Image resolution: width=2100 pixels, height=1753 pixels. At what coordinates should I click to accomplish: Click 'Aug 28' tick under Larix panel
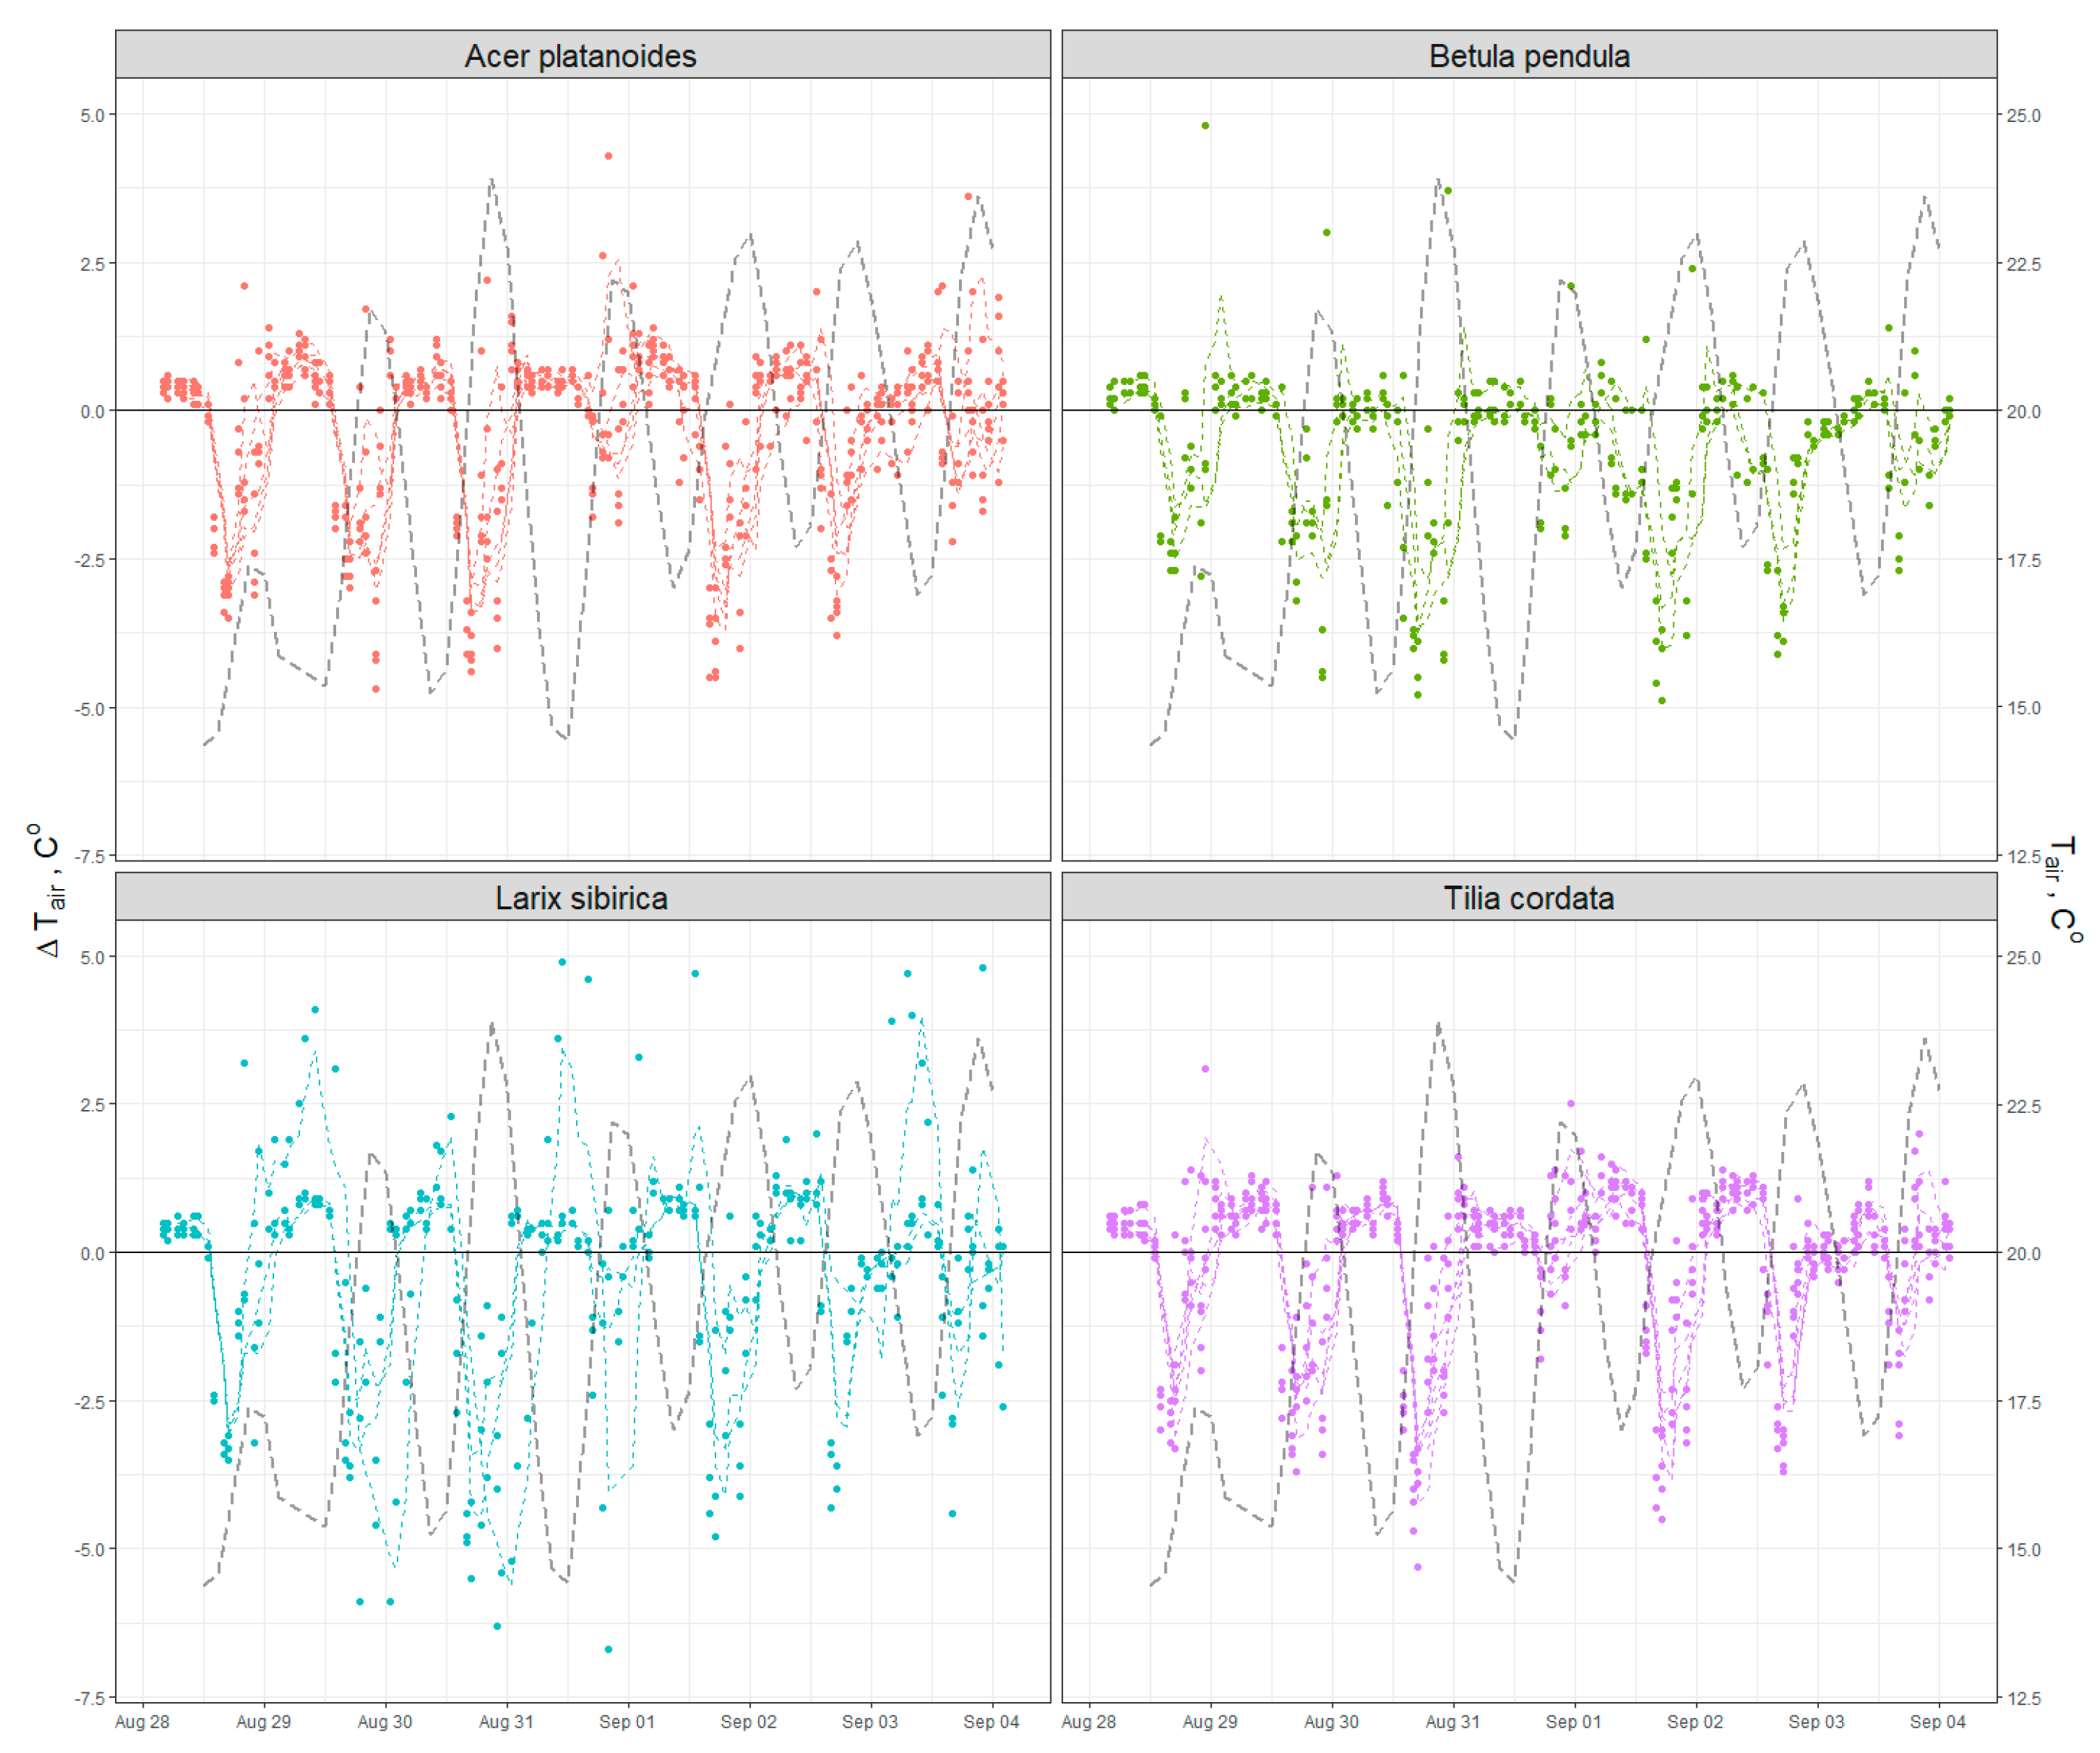[142, 1722]
